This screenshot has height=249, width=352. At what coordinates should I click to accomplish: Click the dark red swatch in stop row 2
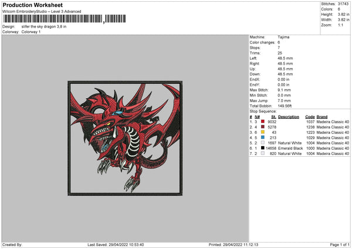coord(263,127)
